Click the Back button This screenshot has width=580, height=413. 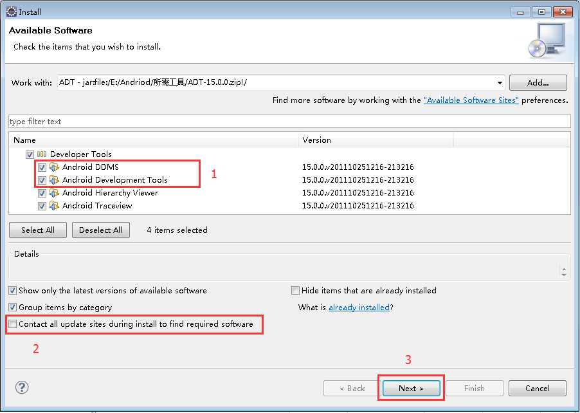[352, 388]
